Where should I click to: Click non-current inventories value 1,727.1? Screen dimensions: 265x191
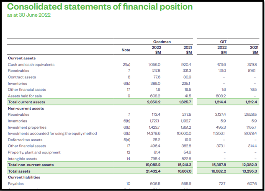tap(154, 121)
